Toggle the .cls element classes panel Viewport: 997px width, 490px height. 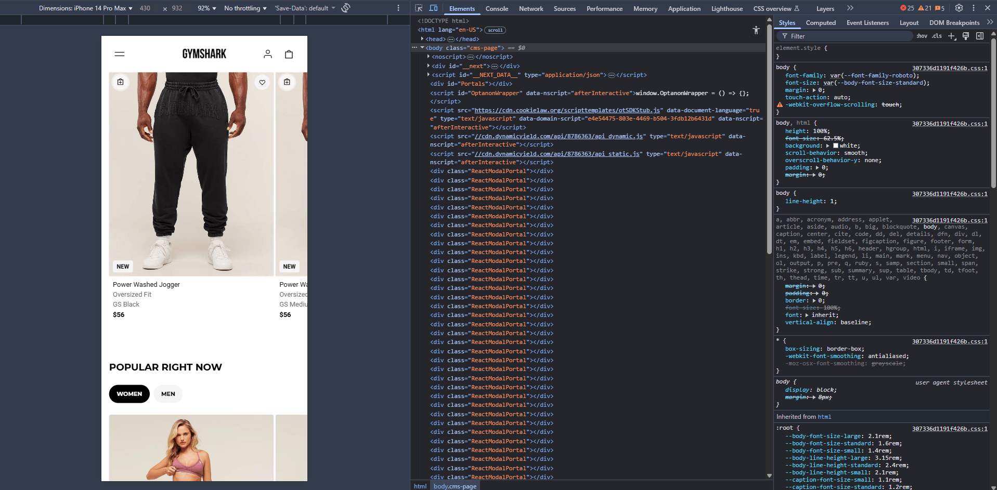[937, 36]
